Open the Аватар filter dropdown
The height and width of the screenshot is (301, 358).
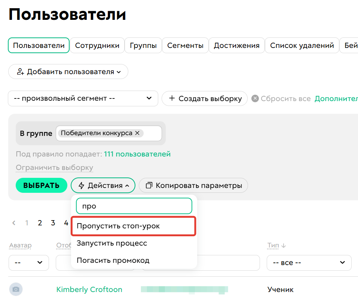click(x=29, y=263)
